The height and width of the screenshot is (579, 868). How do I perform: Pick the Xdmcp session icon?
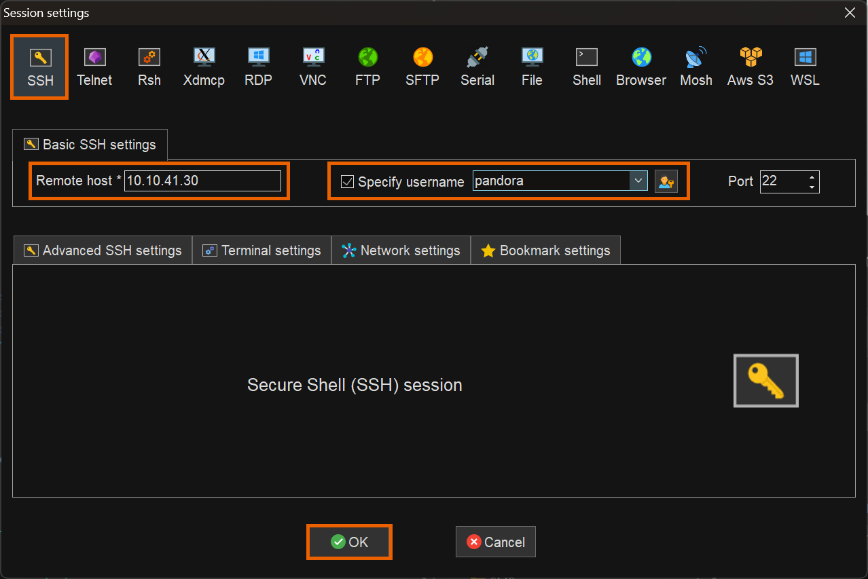pos(204,67)
